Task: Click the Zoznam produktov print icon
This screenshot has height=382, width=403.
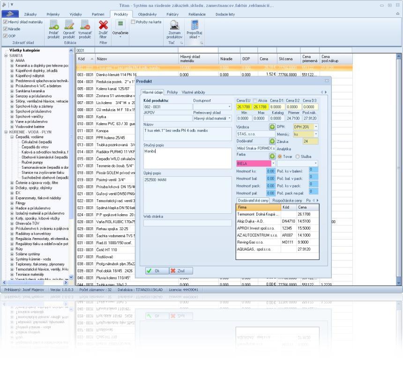Action: pos(174,25)
